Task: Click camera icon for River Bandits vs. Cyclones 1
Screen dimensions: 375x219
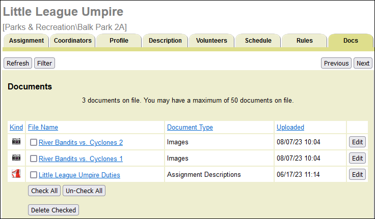Action: pos(16,159)
